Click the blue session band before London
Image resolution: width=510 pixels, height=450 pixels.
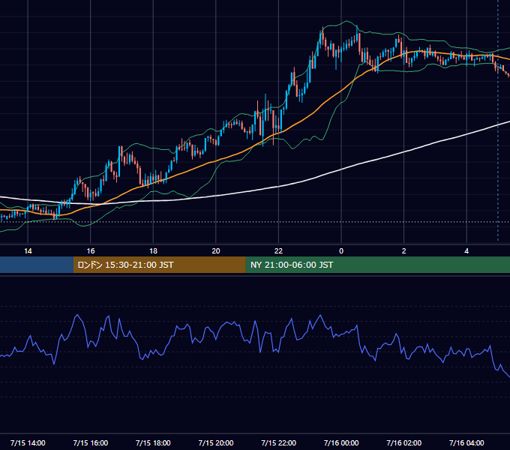coord(37,265)
